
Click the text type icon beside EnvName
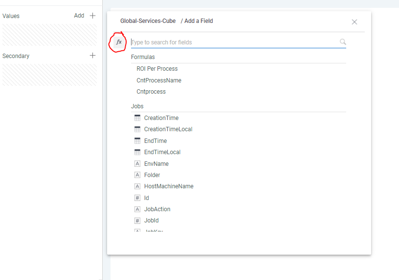click(x=137, y=164)
